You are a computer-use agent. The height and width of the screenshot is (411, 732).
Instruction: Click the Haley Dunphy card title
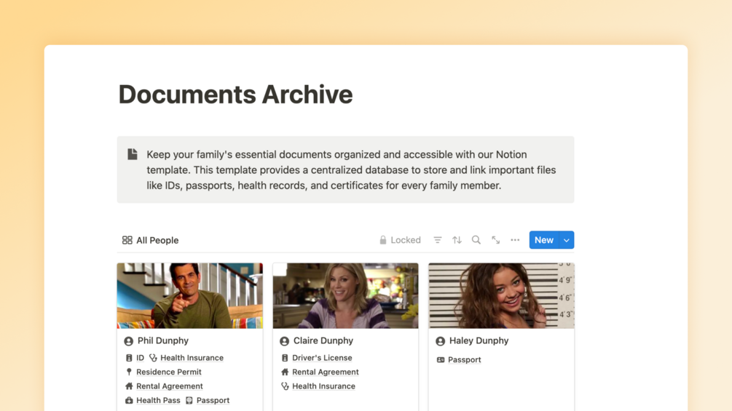point(479,340)
